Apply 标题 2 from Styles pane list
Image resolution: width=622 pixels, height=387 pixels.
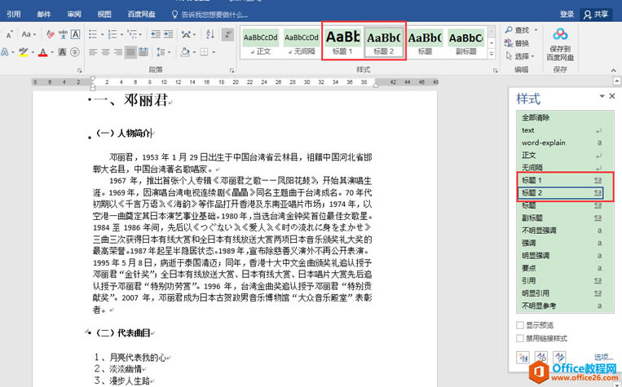(x=561, y=193)
